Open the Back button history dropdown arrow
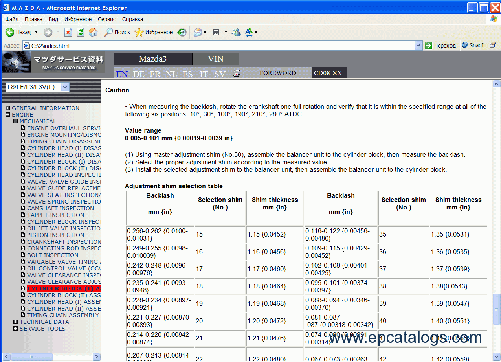The width and height of the screenshot is (501, 362). click(36, 32)
